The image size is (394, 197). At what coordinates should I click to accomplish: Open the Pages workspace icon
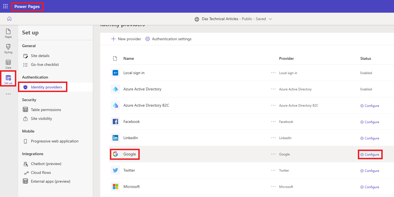[8, 33]
